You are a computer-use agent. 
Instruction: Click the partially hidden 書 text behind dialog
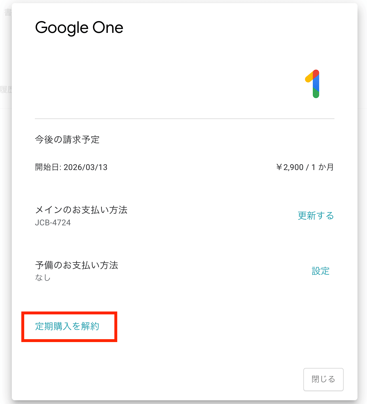[8, 12]
